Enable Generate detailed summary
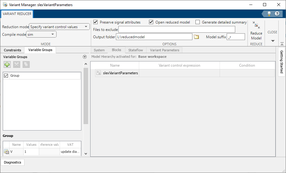286x173 pixels. click(198, 22)
